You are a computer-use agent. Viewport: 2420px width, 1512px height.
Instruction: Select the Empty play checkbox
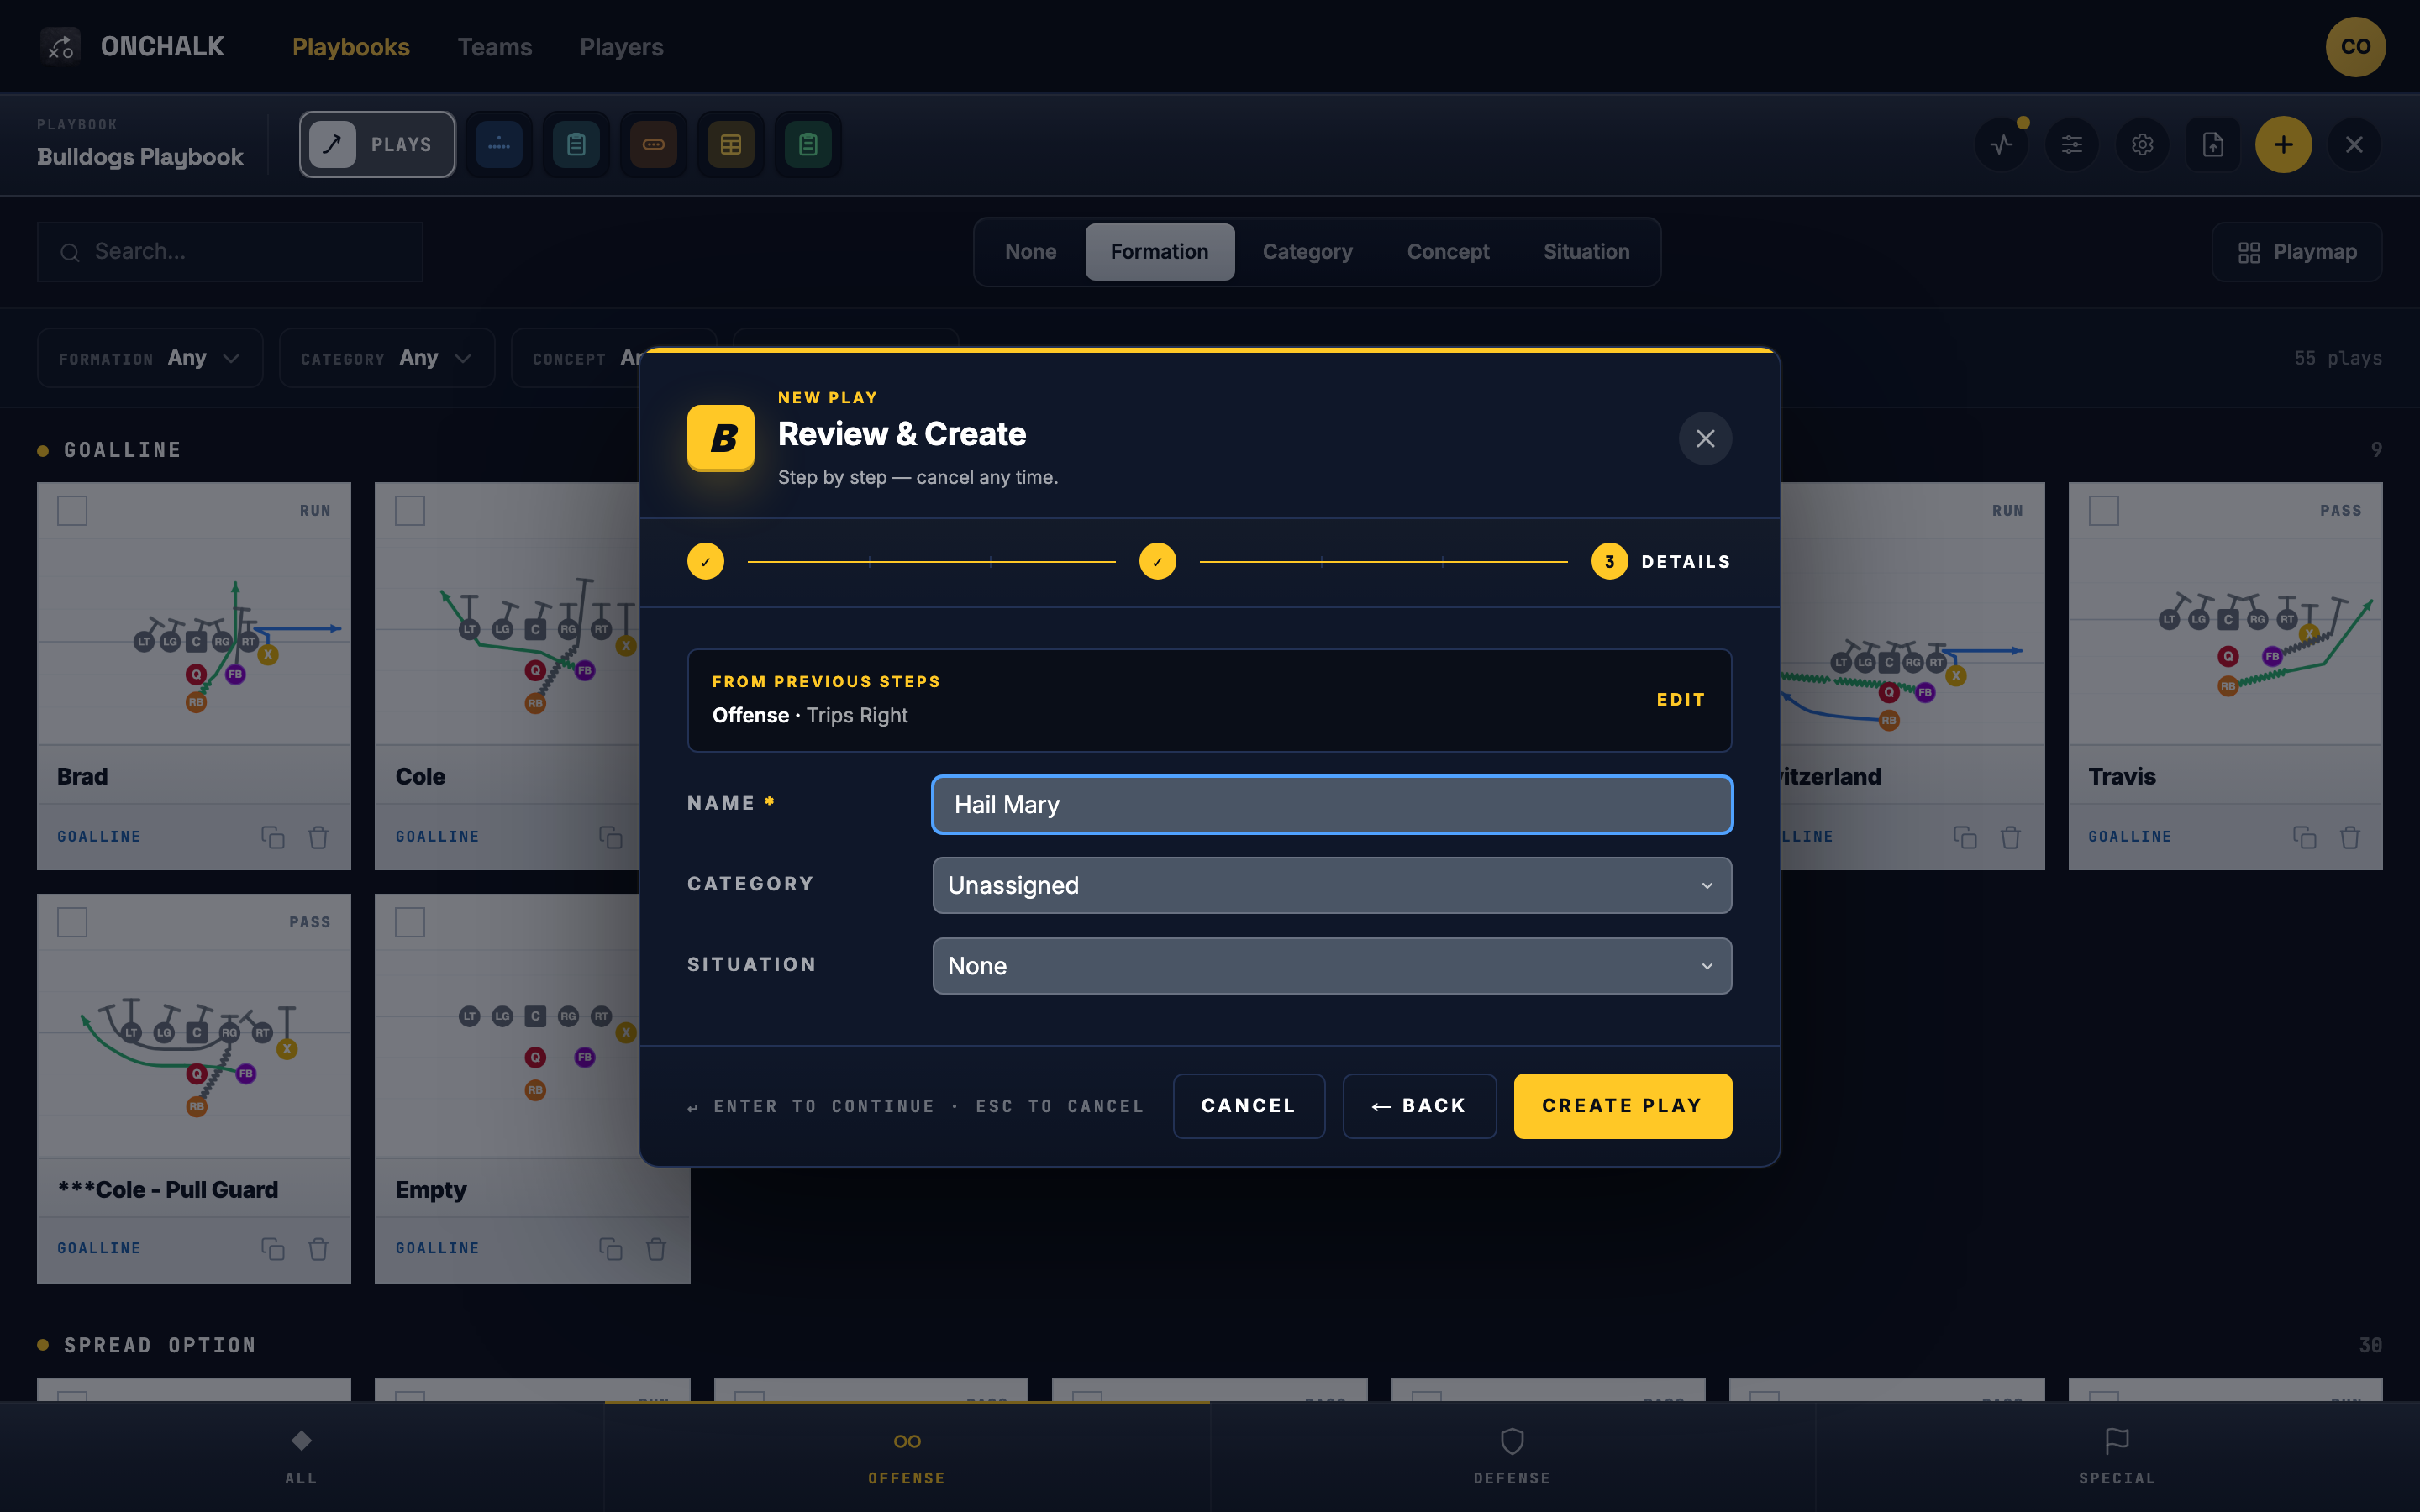pyautogui.click(x=410, y=922)
